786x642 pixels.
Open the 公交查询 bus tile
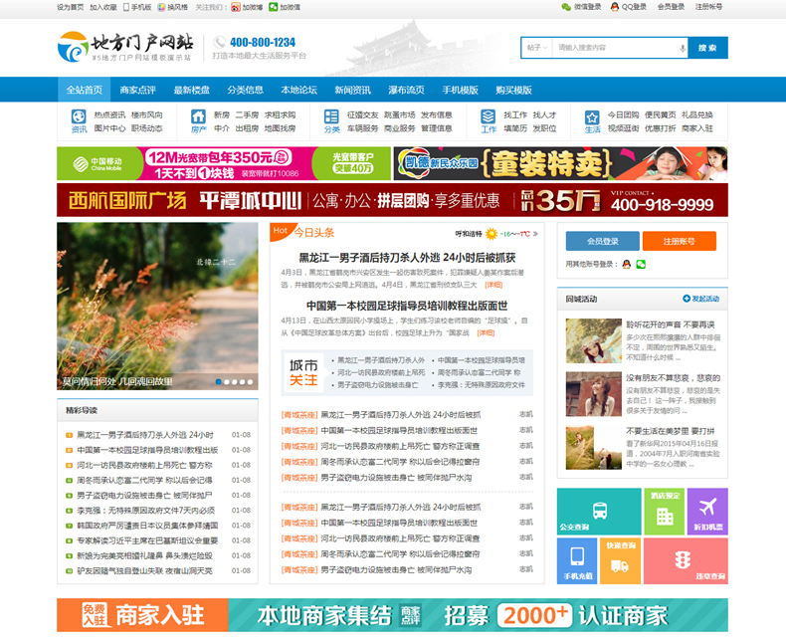pos(599,511)
